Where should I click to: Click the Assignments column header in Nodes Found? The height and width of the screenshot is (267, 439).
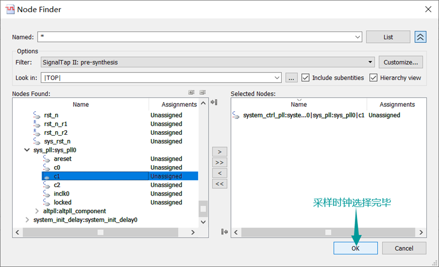pos(179,104)
